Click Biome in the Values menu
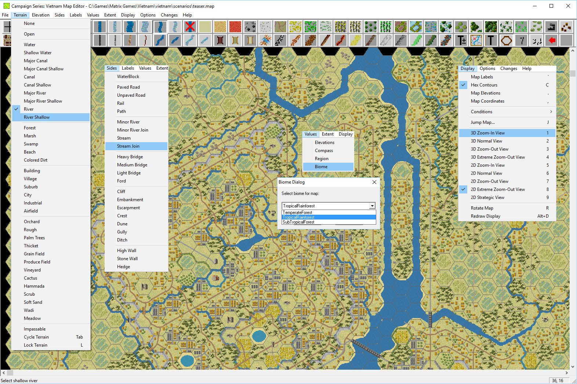The width and height of the screenshot is (577, 384). tap(321, 167)
